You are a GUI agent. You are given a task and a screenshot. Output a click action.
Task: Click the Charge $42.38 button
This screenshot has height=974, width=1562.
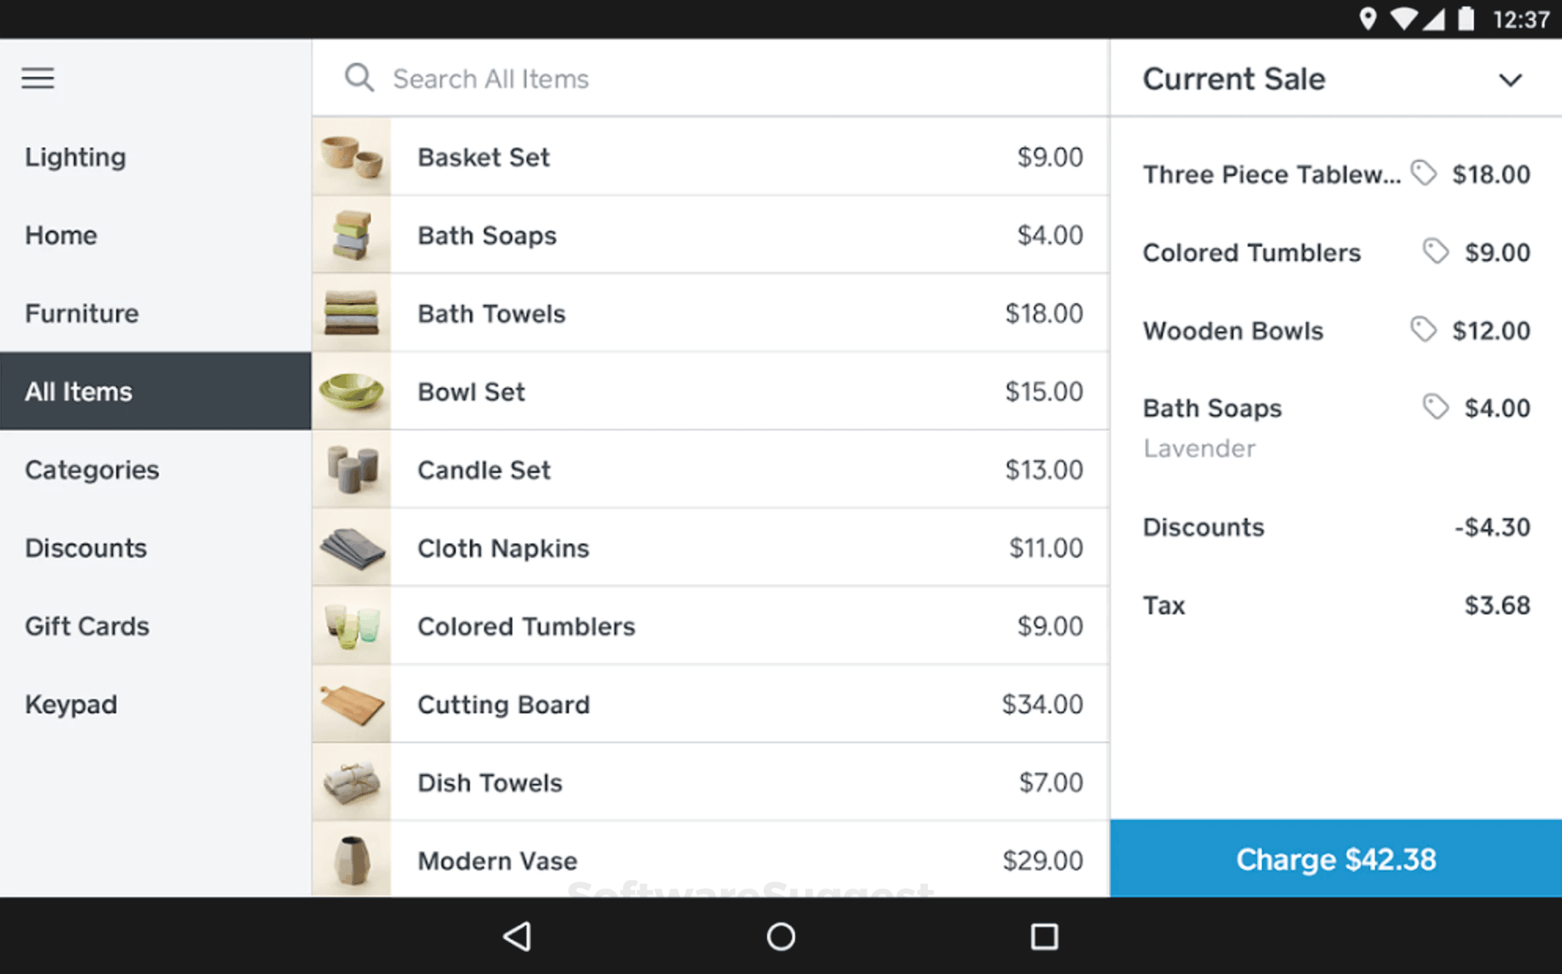1336,857
